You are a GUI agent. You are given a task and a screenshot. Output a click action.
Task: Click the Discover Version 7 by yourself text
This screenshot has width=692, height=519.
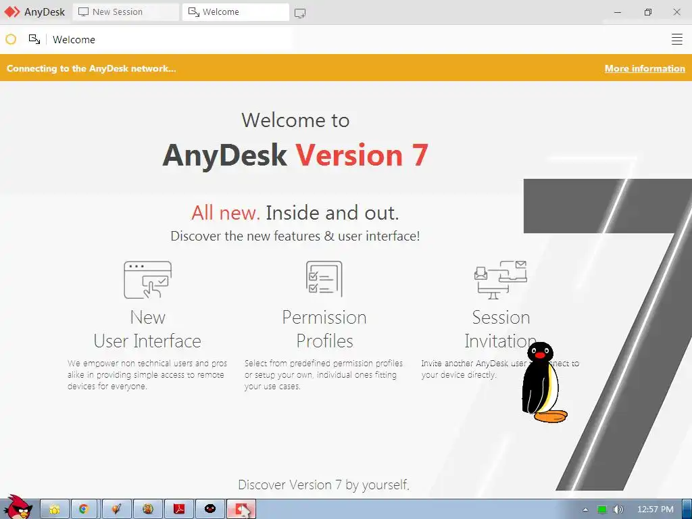tap(324, 485)
